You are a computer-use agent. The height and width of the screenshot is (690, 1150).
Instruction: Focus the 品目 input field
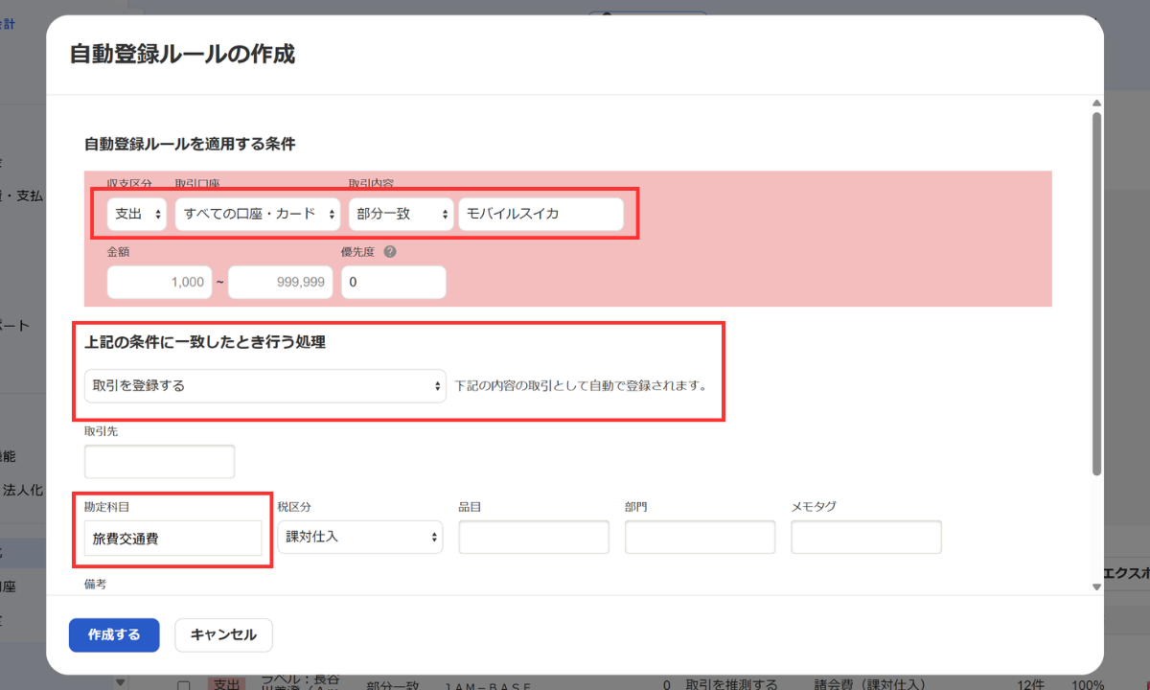click(x=534, y=538)
